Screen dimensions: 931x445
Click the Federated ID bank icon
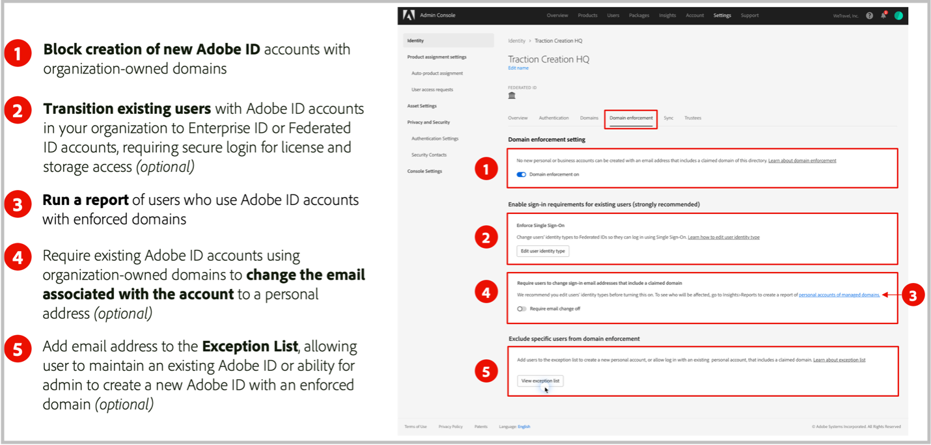[513, 95]
